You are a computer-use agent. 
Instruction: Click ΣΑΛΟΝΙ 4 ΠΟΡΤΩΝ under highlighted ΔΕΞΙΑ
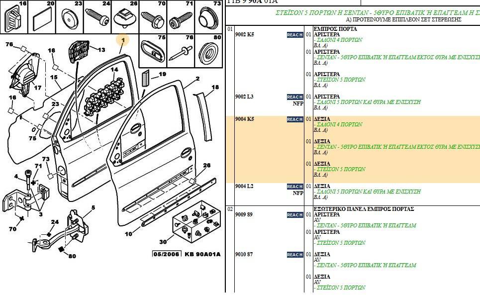[340, 124]
